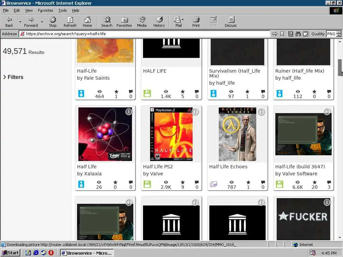This screenshot has width=343, height=257.
Task: Open the Favorites menu
Action: pos(45,10)
